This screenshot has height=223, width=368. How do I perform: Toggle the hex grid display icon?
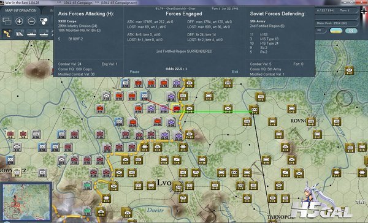point(44,21)
